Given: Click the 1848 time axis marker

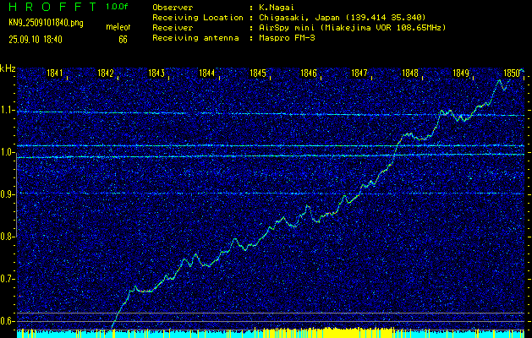Looking at the screenshot, I should click(x=410, y=73).
